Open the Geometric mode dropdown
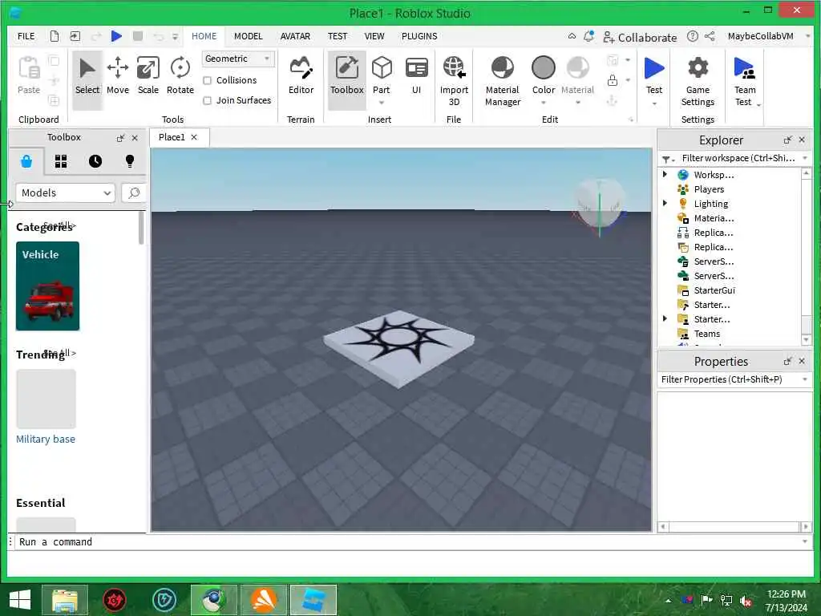Viewport: 821px width, 616px height. click(x=237, y=58)
